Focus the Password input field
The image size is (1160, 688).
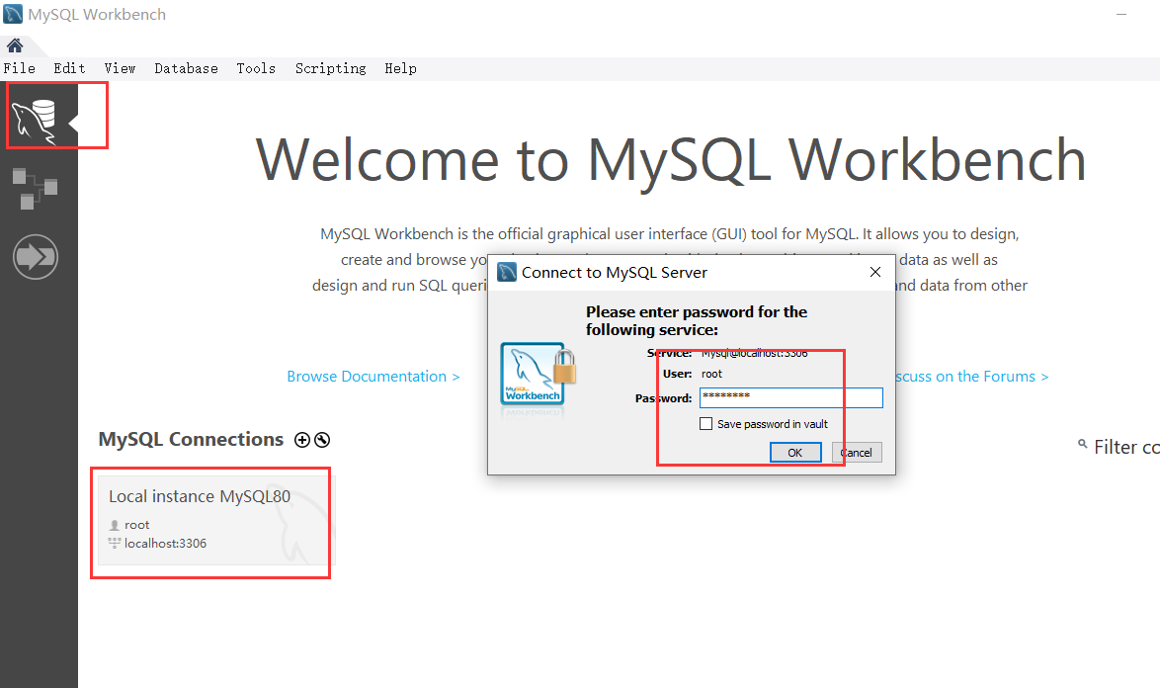(790, 398)
